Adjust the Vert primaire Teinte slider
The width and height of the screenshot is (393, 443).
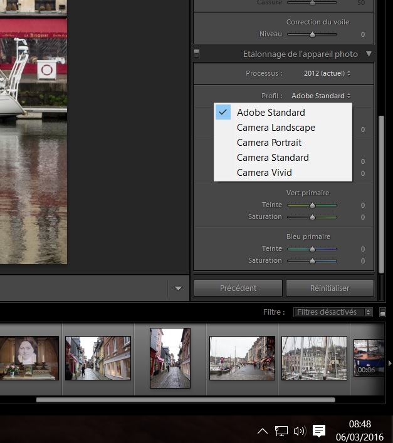tap(312, 205)
